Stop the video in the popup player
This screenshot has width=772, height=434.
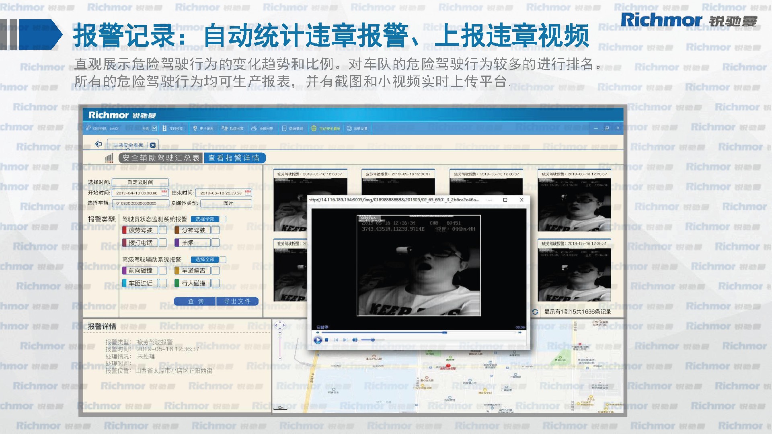327,340
